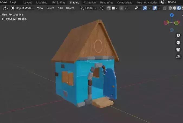This screenshot has height=123, width=183.
Task: Open the View menu
Action: (x=40, y=8)
